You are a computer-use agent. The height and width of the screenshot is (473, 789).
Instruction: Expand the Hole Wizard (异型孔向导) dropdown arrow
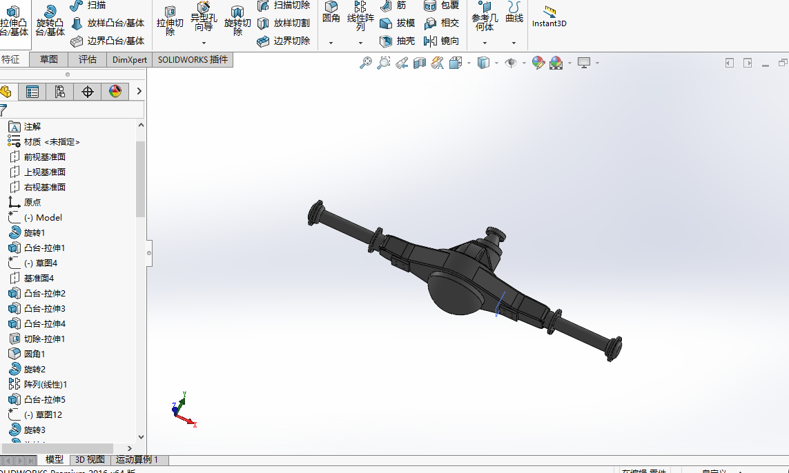204,43
